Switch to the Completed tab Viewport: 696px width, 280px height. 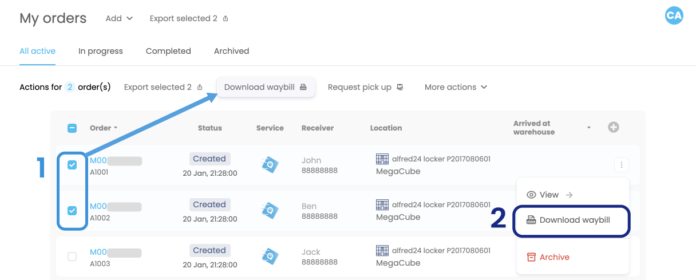tap(168, 51)
